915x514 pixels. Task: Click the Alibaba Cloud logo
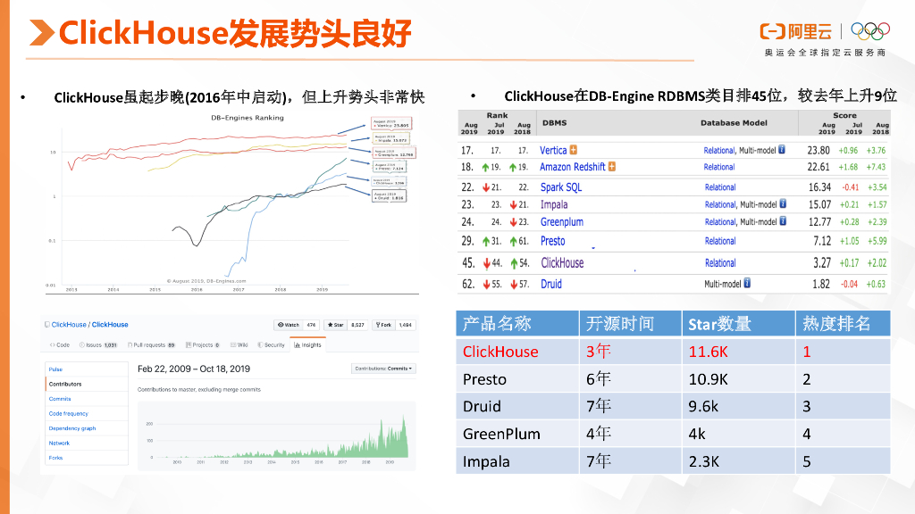(796, 31)
